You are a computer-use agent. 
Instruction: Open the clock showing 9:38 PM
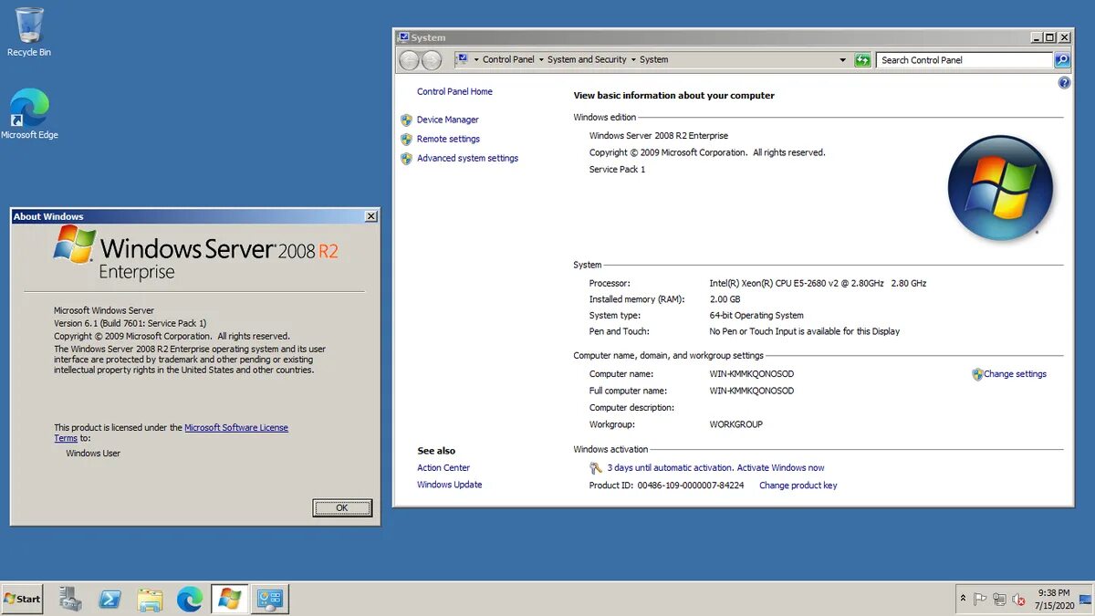tap(1054, 599)
